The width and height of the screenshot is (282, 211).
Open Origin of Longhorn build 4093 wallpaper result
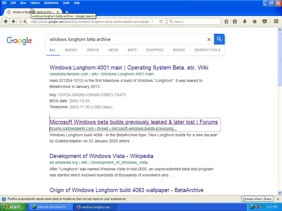click(126, 190)
